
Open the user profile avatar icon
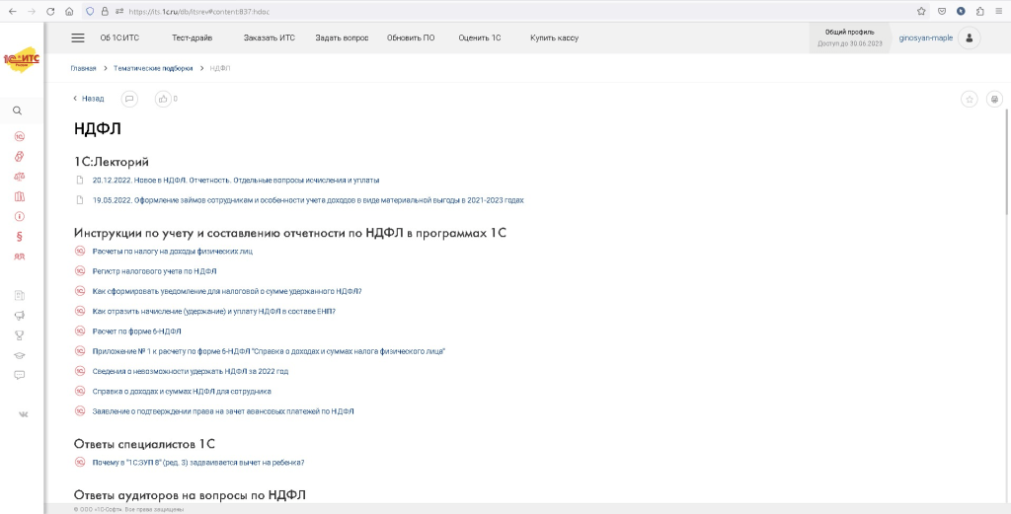point(970,38)
